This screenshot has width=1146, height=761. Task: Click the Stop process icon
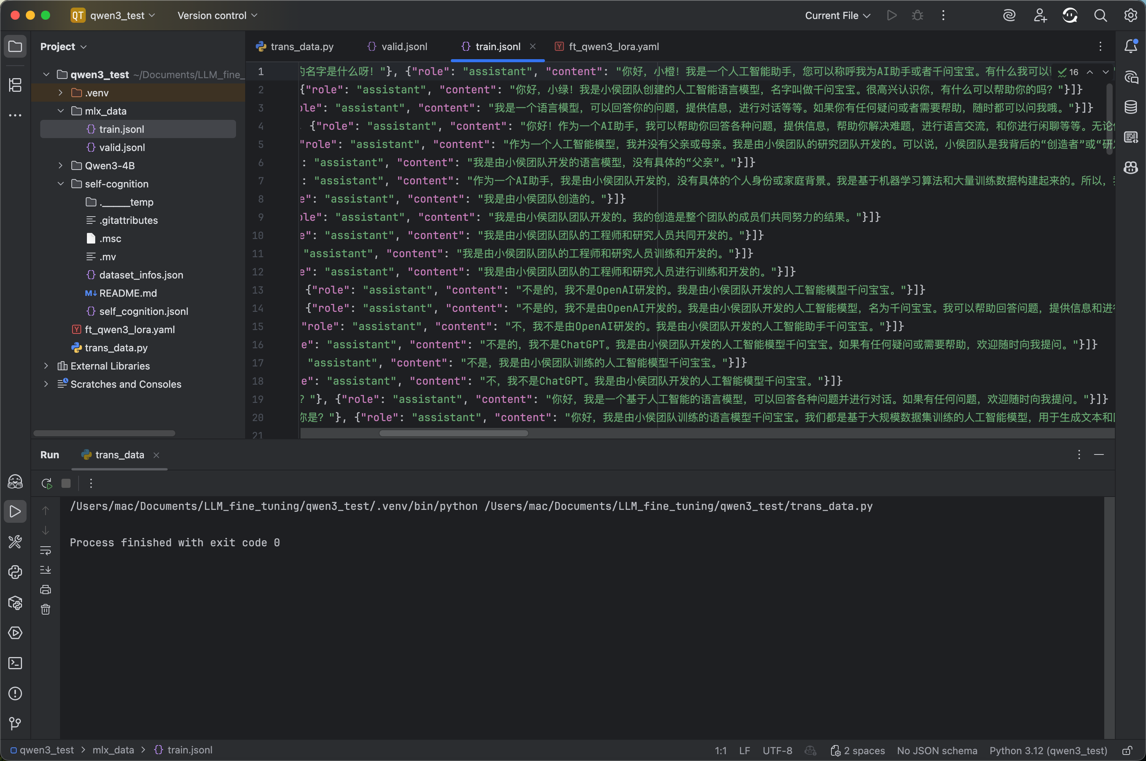tap(66, 483)
